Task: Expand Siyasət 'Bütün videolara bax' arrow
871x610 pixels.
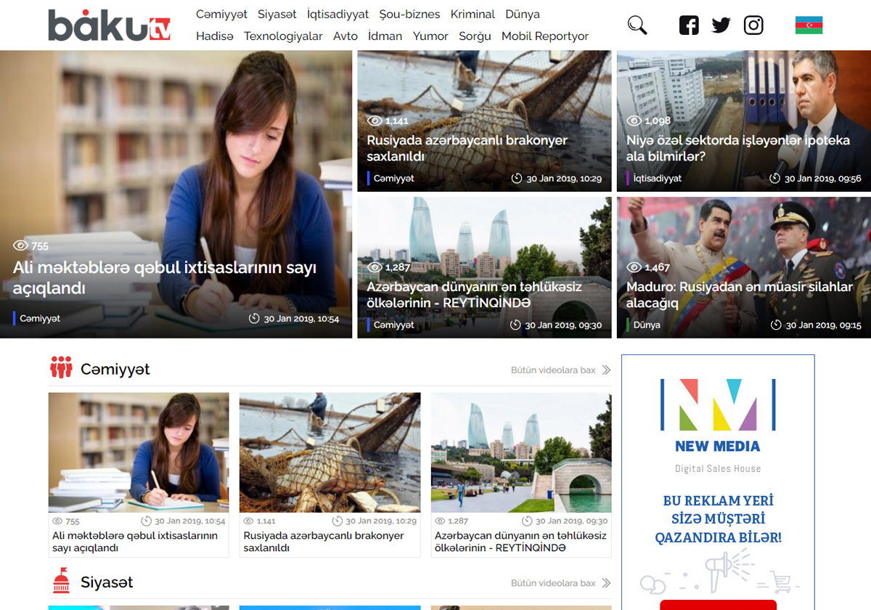Action: tap(606, 583)
